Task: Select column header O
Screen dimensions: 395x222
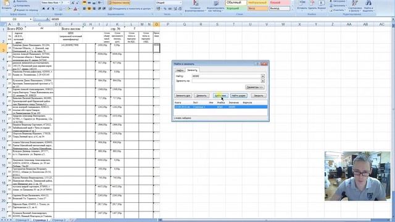Action: (x=156, y=25)
